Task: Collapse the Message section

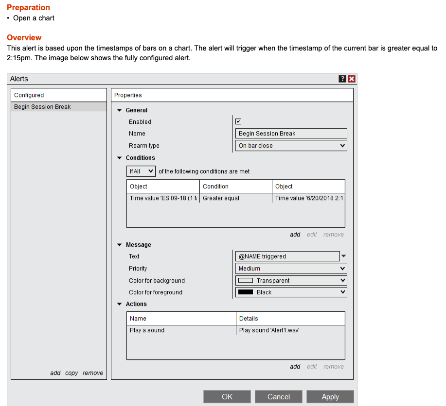Action: point(120,245)
